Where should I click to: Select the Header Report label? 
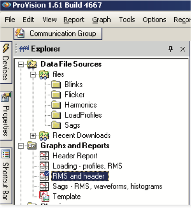(75, 156)
